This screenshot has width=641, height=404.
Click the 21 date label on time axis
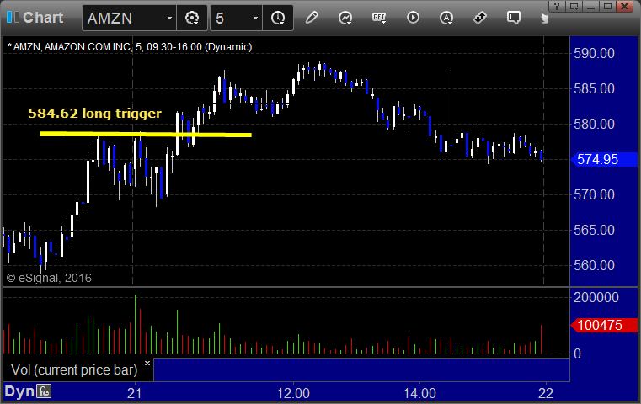click(135, 393)
